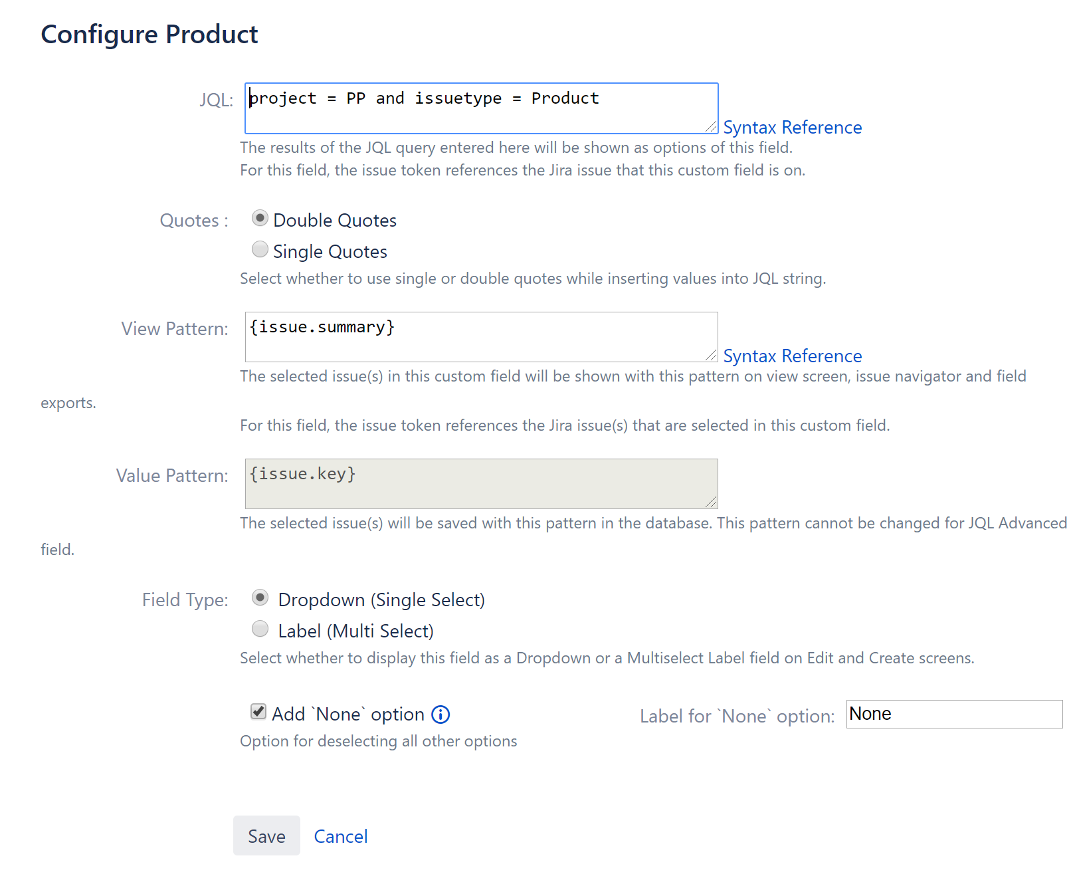Open the Syntax Reference next to View Pattern
1073x888 pixels.
793,356
